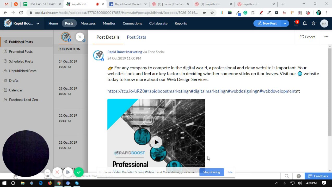Viewport: 332px width, 187px height.
Task: Open the Collaborate menu item
Action: pyautogui.click(x=158, y=23)
